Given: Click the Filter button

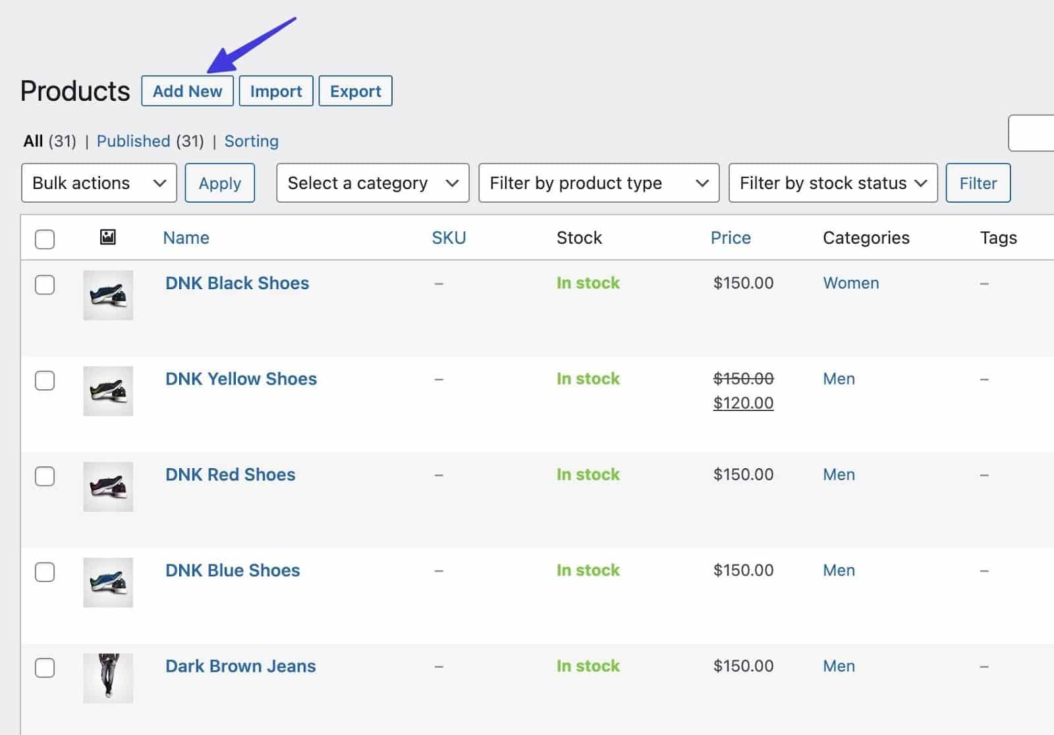Looking at the screenshot, I should point(978,183).
